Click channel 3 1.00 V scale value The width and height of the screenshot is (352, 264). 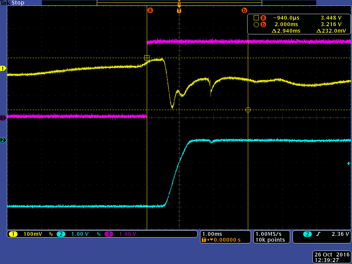click(128, 234)
